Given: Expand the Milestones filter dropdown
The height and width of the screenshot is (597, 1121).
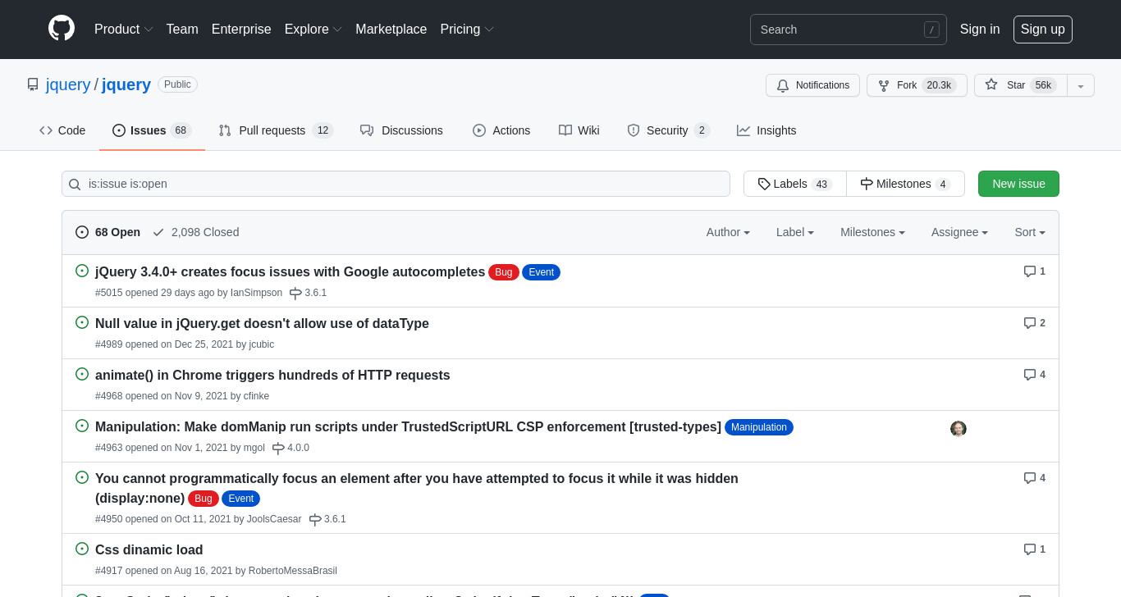Looking at the screenshot, I should 872,232.
